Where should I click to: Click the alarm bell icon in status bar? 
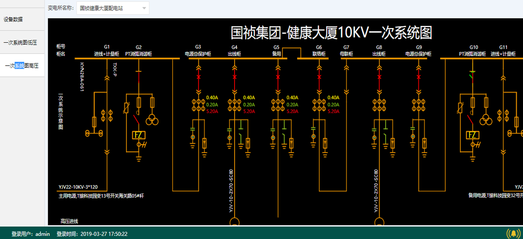pyautogui.click(x=513, y=234)
